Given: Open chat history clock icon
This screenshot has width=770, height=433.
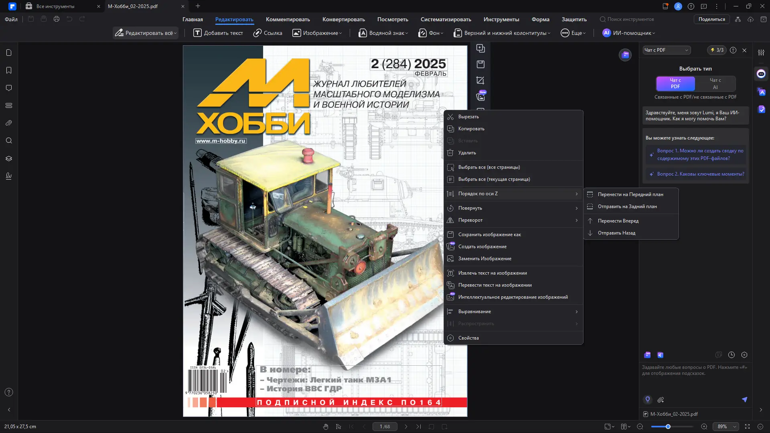Looking at the screenshot, I should (x=731, y=355).
